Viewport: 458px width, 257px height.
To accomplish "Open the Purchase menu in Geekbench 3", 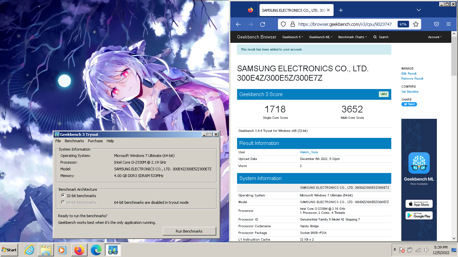I will 95,141.
